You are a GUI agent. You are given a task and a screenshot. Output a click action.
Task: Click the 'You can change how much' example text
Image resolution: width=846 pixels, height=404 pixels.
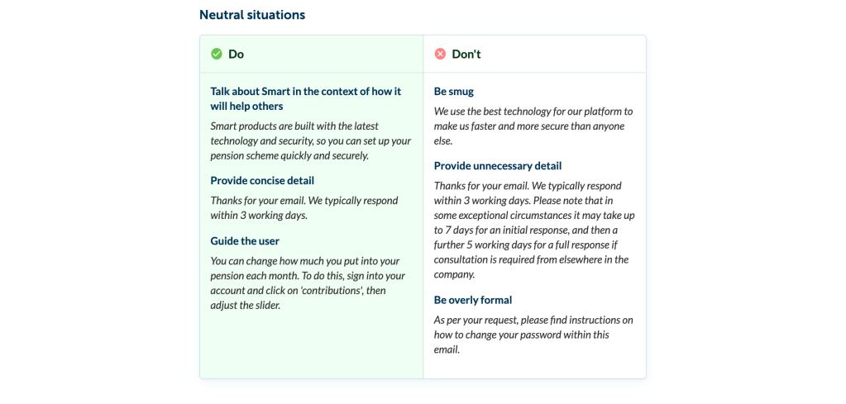point(307,283)
